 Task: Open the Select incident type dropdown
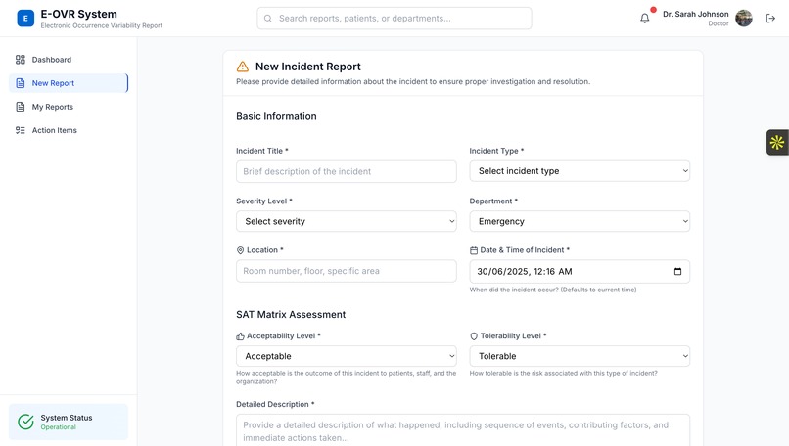click(580, 171)
